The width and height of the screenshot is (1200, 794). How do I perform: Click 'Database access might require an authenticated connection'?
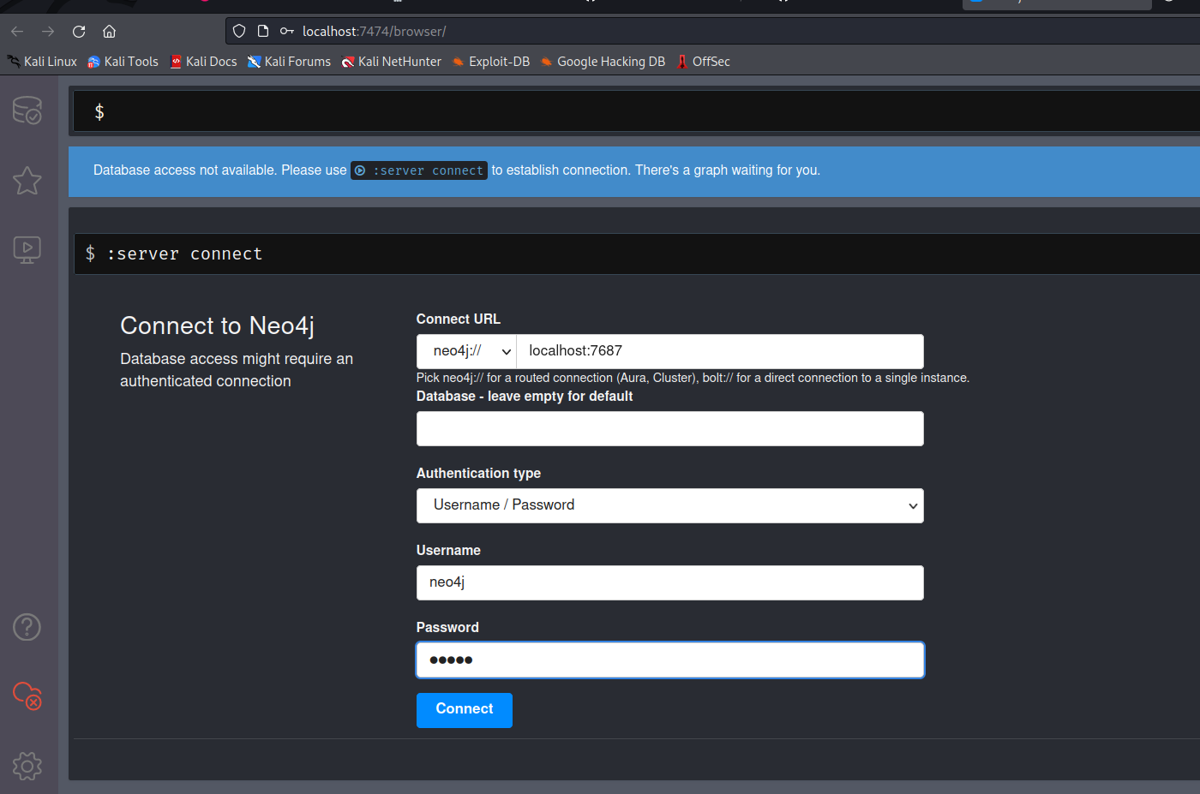pos(237,370)
